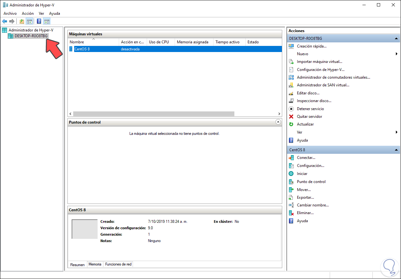Switch to the Memoria tab
401x279 pixels.
pyautogui.click(x=95, y=264)
